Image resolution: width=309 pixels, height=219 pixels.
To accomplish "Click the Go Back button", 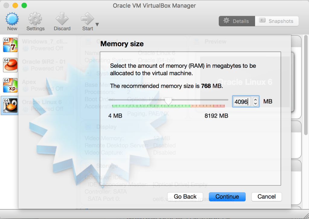I will tap(185, 197).
